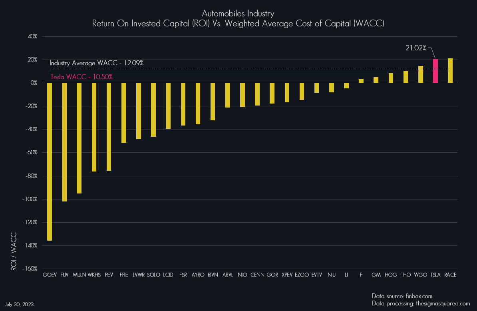Select the NIO ticker label on the axis
This screenshot has width=477, height=311.
pos(242,275)
